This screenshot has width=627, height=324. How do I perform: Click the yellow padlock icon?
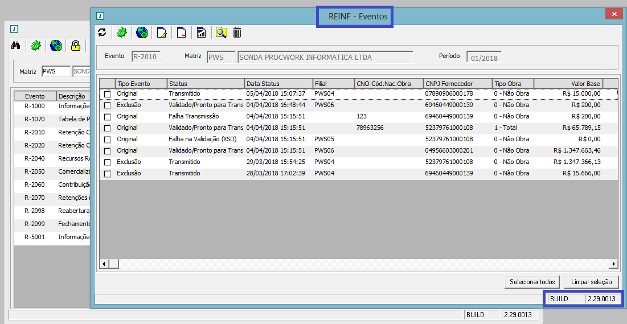[75, 46]
